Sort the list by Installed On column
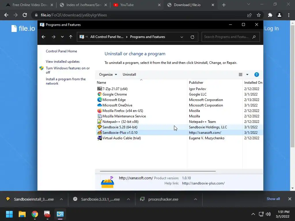295x221 pixels. coord(253,82)
